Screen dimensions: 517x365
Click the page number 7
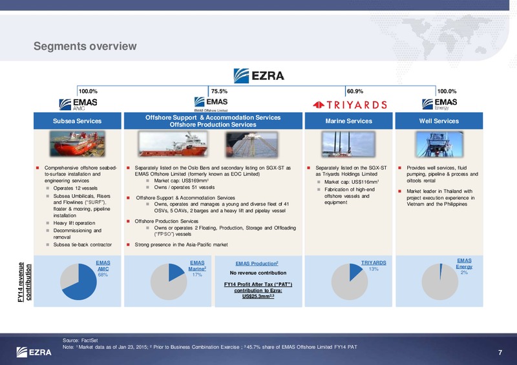coord(500,353)
